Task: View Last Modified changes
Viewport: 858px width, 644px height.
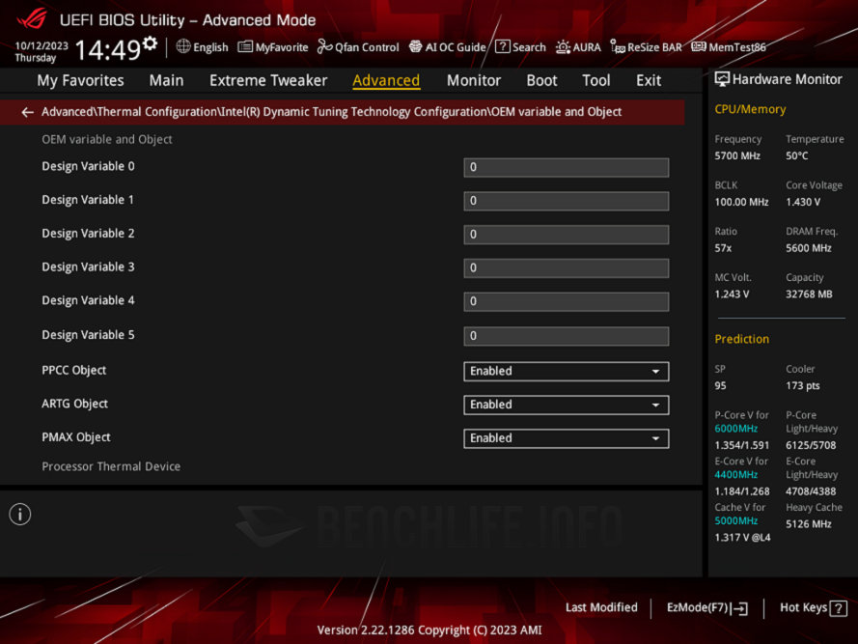Action: coord(601,607)
